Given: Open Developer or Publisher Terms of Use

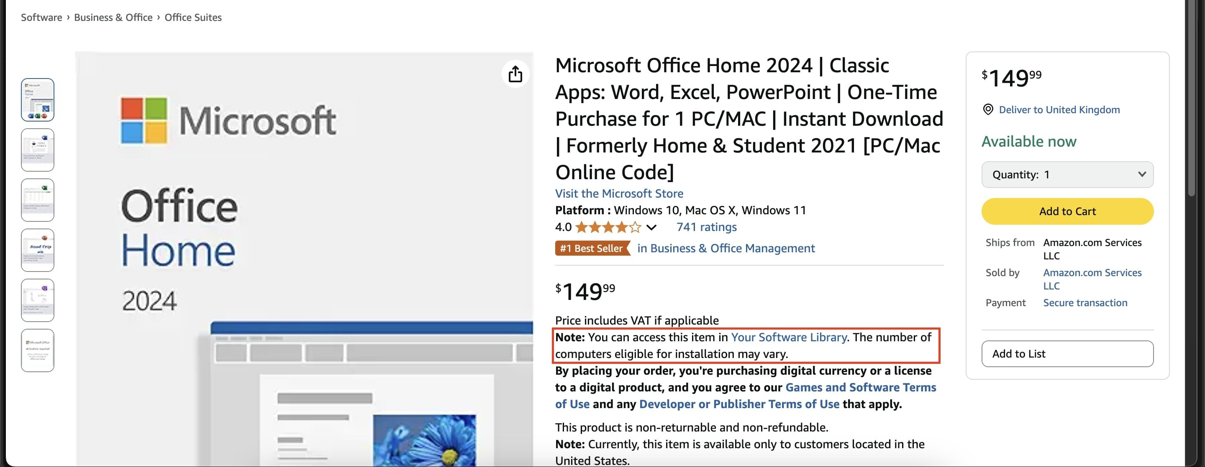Looking at the screenshot, I should pyautogui.click(x=739, y=404).
